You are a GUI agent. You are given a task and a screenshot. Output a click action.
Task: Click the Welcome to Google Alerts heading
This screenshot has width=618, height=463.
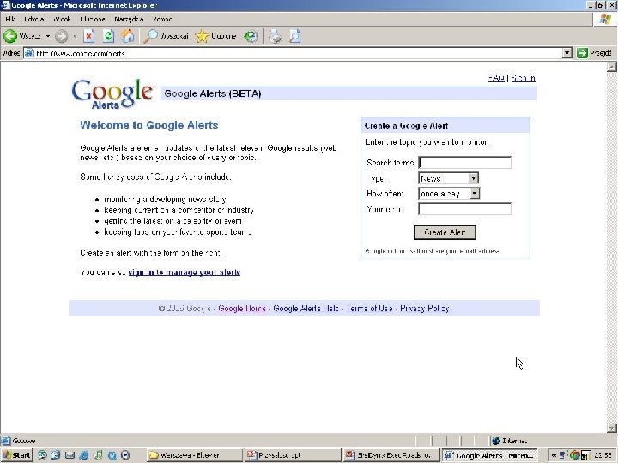pyautogui.click(x=149, y=125)
